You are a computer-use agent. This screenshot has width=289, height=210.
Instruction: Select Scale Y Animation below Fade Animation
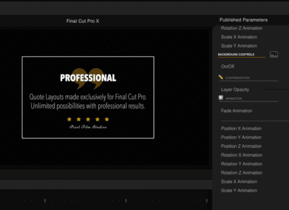point(239,190)
